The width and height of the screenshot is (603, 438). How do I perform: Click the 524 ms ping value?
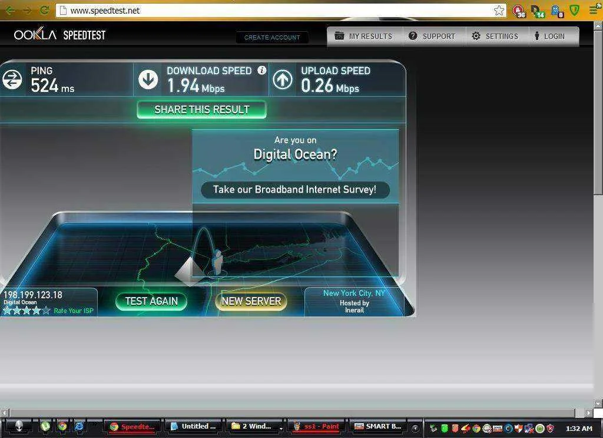tap(52, 85)
